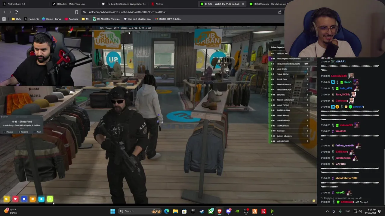Open the EMS bookmark folder
This screenshot has height=216, width=385.
click(x=16, y=19)
